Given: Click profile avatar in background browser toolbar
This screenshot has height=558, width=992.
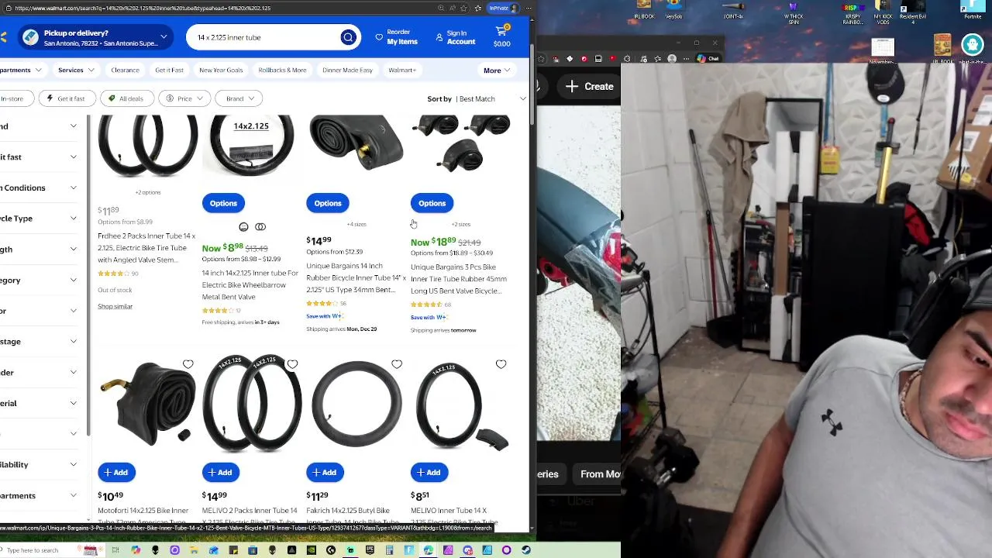Looking at the screenshot, I should point(672,59).
